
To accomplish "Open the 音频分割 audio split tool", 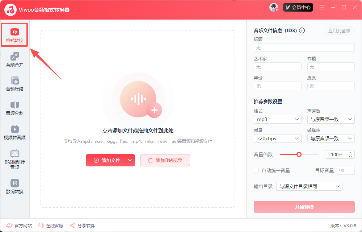I will click(14, 109).
